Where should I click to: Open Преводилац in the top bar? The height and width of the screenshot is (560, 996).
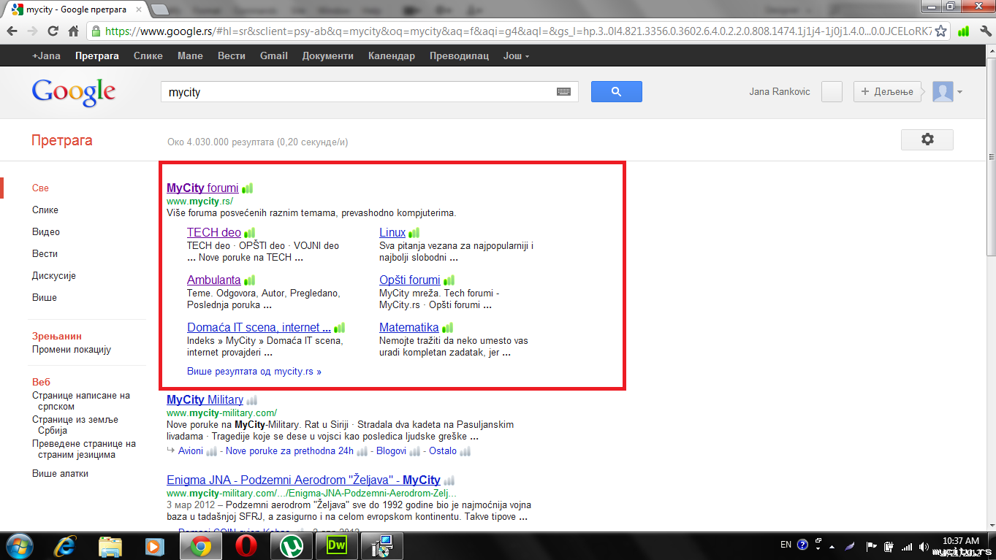click(460, 56)
